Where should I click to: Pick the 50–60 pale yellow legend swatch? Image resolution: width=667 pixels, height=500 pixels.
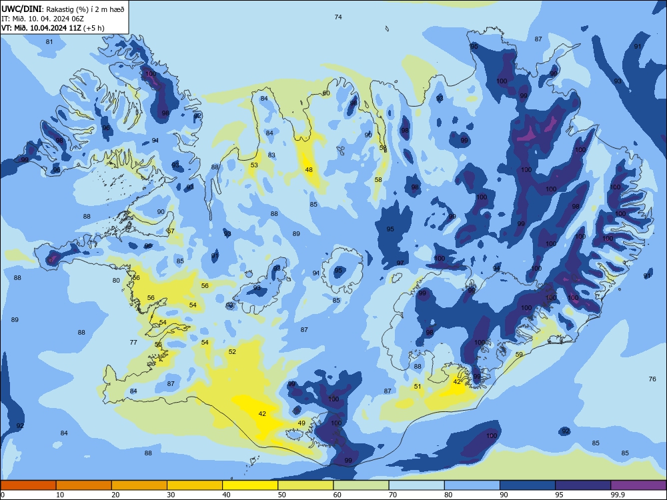305,485
